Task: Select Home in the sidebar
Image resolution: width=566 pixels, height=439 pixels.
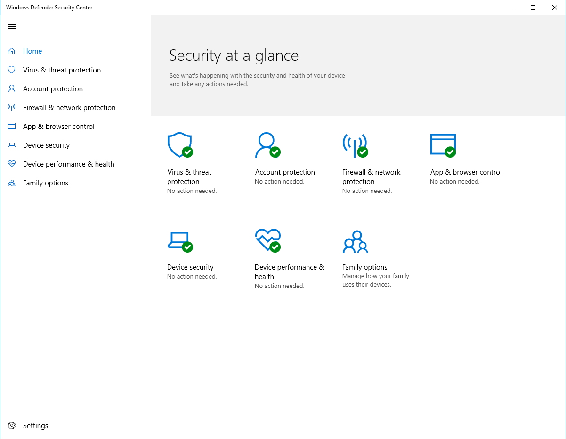Action: point(32,51)
